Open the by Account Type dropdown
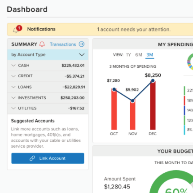This screenshot has height=193, width=193. [48, 55]
